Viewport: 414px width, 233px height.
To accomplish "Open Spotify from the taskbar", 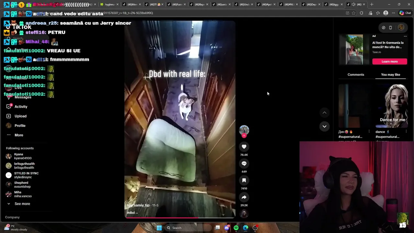I will pos(236,228).
